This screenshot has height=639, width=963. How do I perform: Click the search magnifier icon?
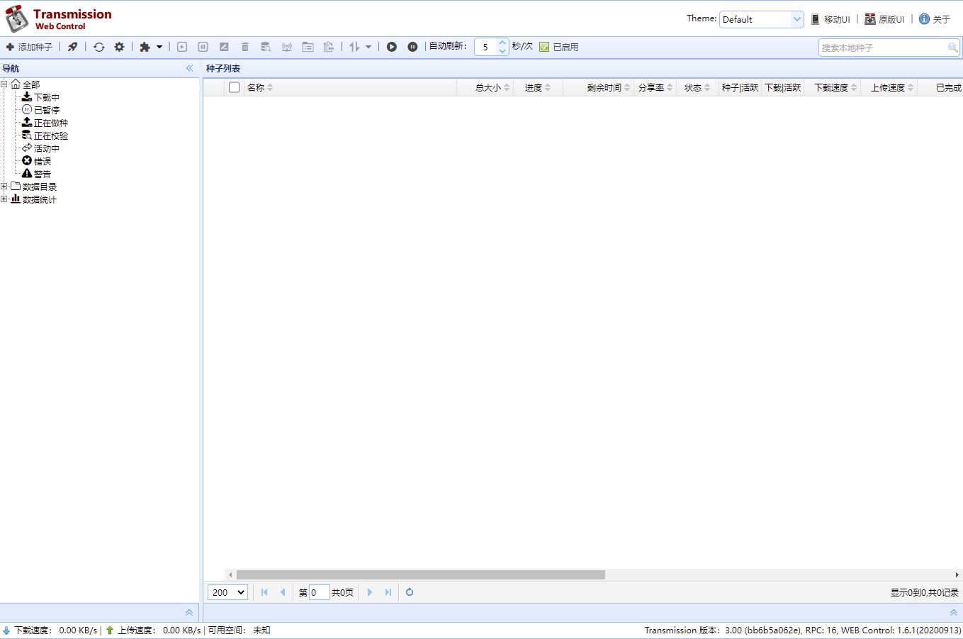[x=952, y=48]
